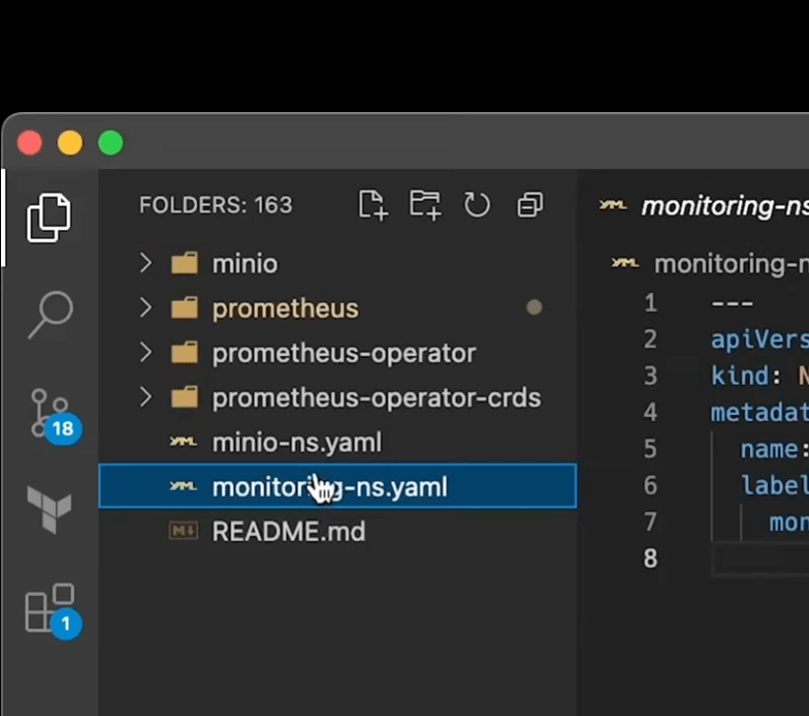Select the prometheus-operator-crds folder name

[377, 398]
